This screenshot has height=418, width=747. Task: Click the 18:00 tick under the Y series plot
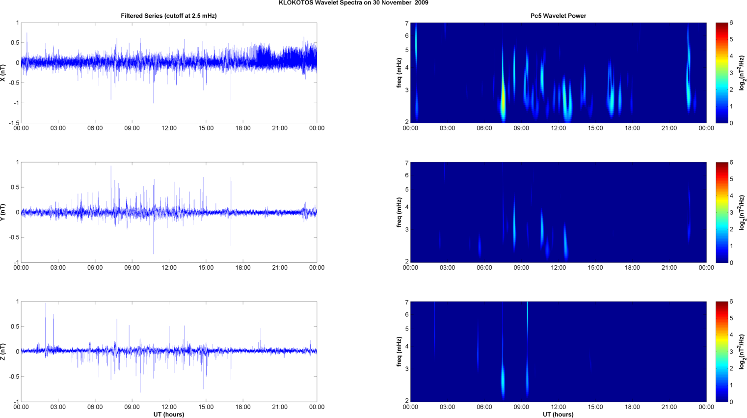point(243,268)
